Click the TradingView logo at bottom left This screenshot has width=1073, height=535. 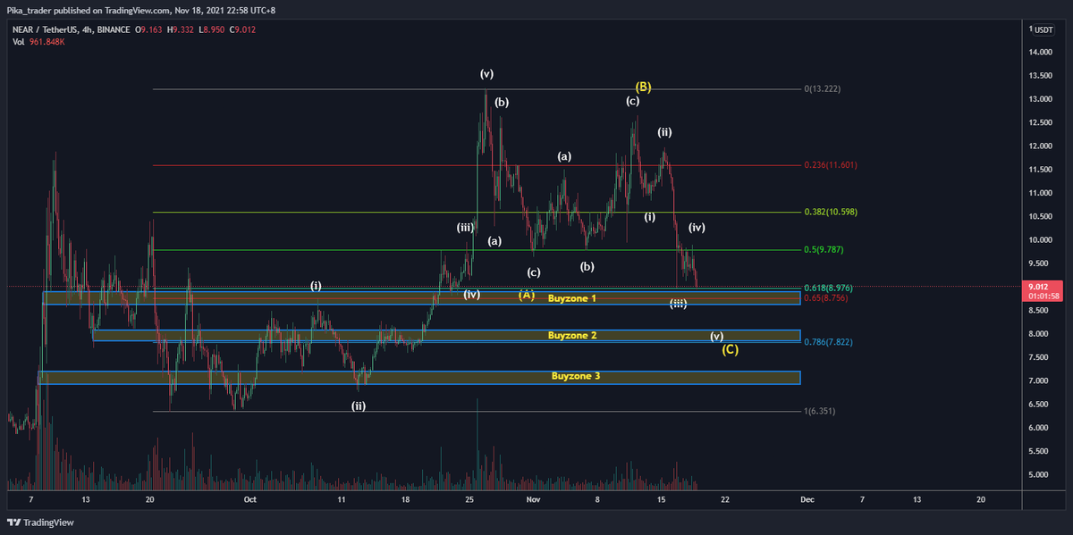[40, 522]
